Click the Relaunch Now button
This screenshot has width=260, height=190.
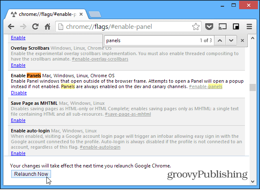(x=31, y=174)
